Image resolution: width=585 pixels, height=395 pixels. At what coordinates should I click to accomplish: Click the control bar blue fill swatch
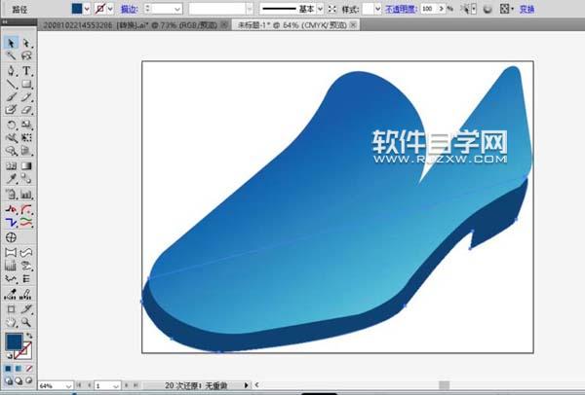tap(77, 9)
